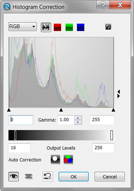
Task: Click the link channels icon
Action: (29, 177)
